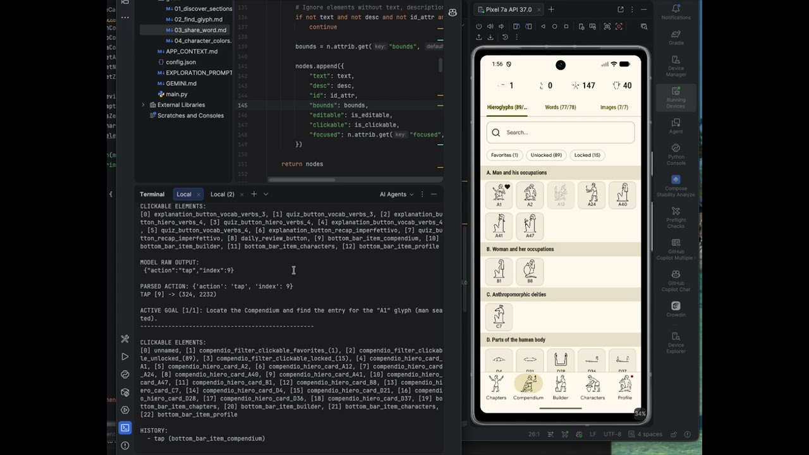Open the Device Explorer tool window

point(676,343)
